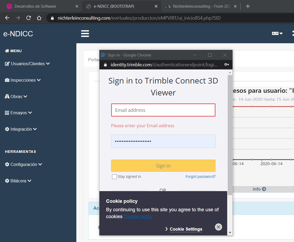Click the hamburger menu icon in header
The image size is (294, 242).
pyautogui.click(x=85, y=34)
